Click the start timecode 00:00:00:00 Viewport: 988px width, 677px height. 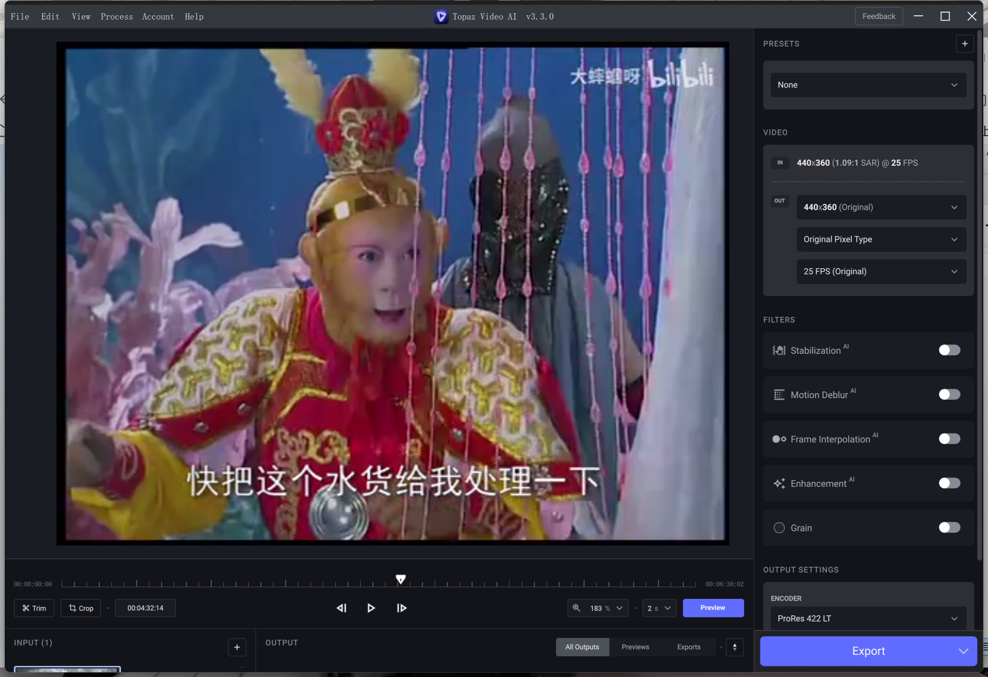point(33,584)
